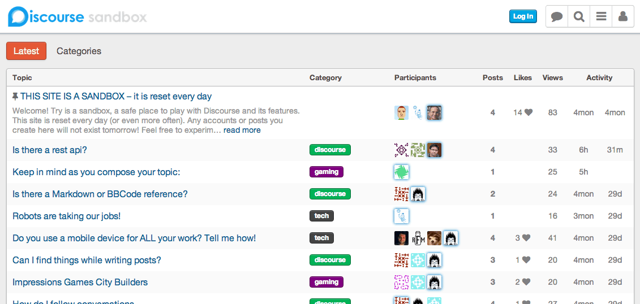
Task: Select the purple gaming badge on 'Keep in mind'
Action: pos(327,172)
